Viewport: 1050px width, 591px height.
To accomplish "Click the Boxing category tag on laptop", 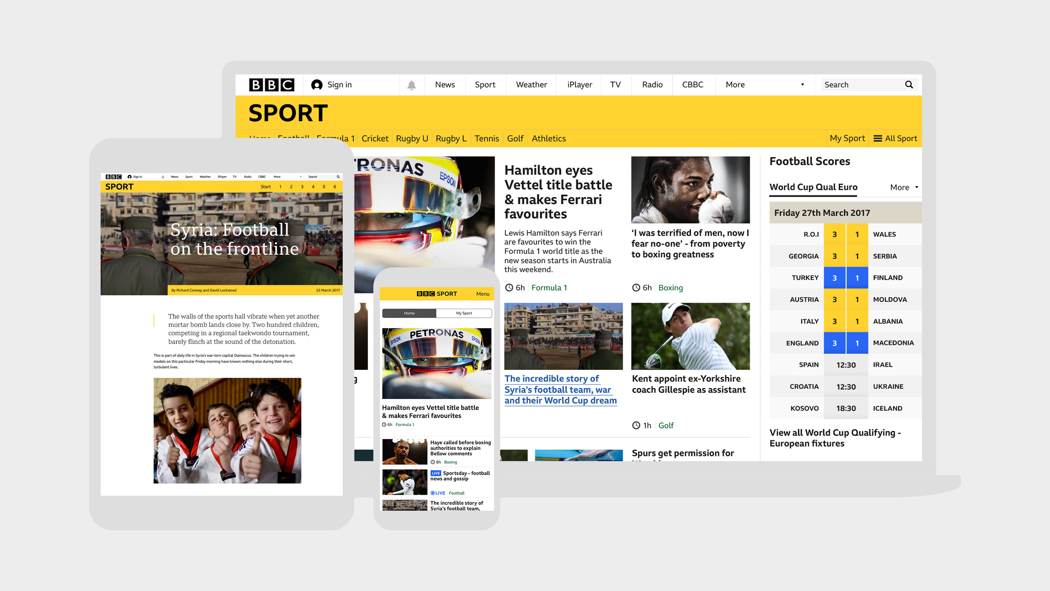I will [x=670, y=287].
